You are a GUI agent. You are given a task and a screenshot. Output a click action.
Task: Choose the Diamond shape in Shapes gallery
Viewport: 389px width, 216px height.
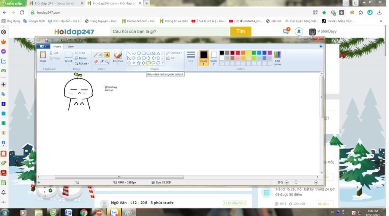(134, 58)
